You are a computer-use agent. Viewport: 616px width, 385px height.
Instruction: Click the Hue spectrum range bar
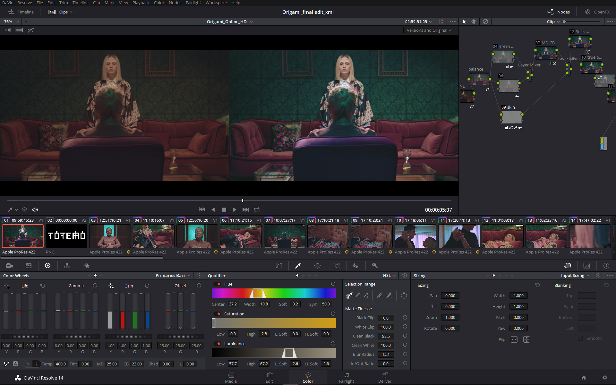coord(274,293)
